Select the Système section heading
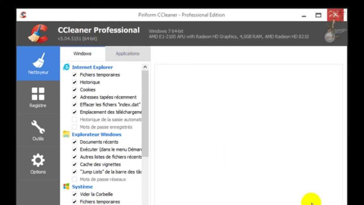 (82, 187)
